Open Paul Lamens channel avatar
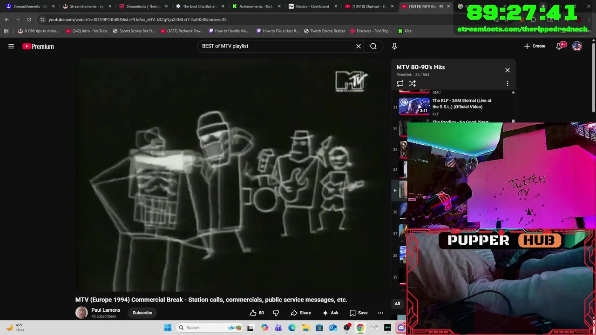The height and width of the screenshot is (335, 596). [x=81, y=313]
